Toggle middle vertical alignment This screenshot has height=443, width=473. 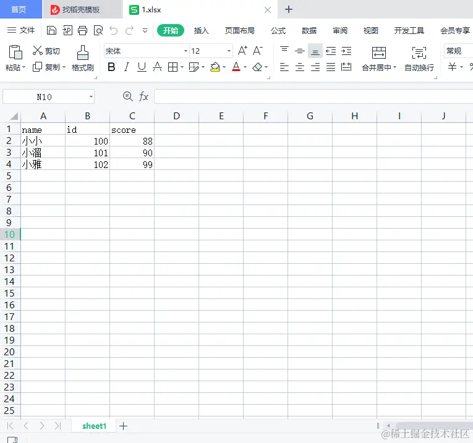(x=299, y=51)
